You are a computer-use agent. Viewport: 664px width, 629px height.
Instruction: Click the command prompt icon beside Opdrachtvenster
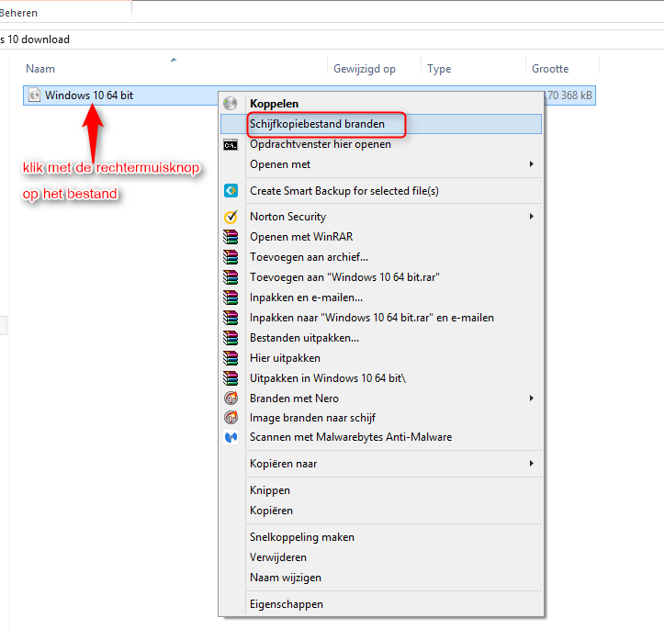231,145
